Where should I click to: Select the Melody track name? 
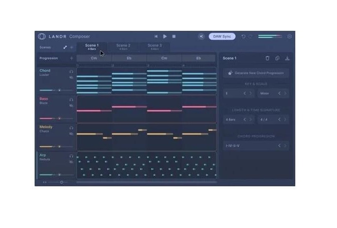[x=46, y=127]
